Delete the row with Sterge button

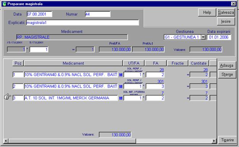(x=227, y=75)
